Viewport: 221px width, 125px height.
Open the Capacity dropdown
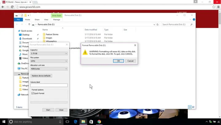coord(49,54)
